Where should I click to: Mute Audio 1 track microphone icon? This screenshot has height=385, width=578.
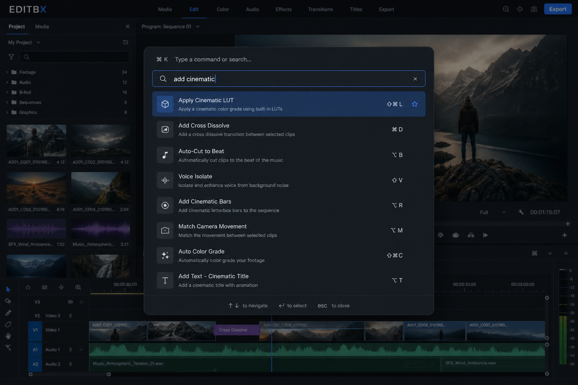(x=70, y=350)
